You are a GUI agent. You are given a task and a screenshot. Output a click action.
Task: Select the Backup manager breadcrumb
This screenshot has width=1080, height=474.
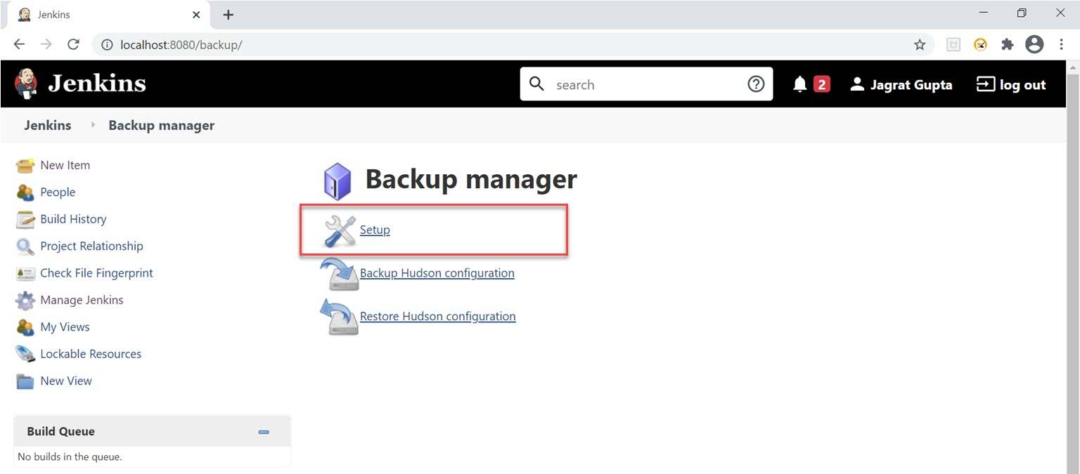[x=161, y=125]
